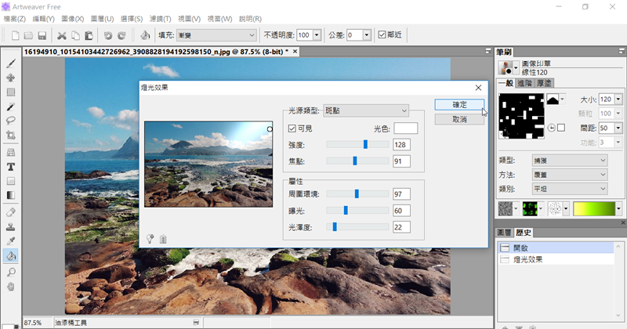Click the Save icon in toolbar
The width and height of the screenshot is (627, 329).
click(x=42, y=35)
